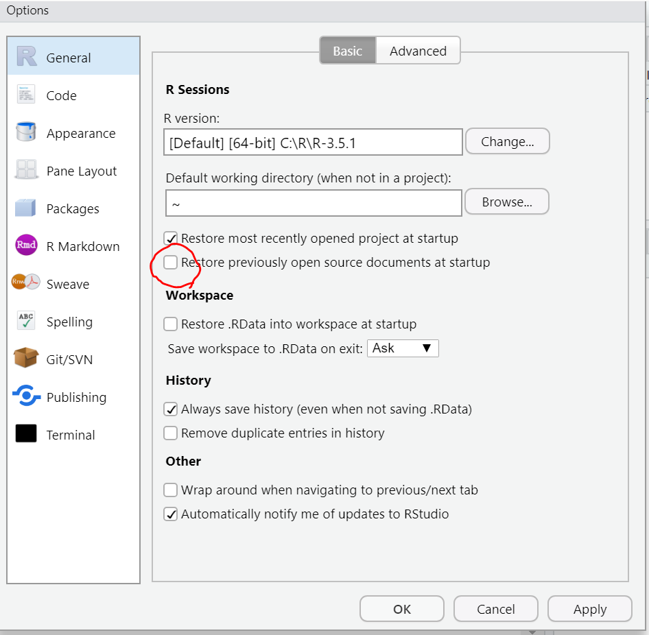
Task: Click the purple Rmd icon
Action: coord(26,245)
